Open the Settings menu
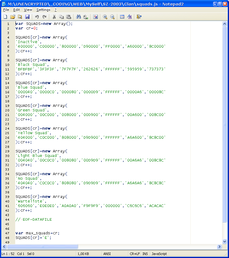This screenshot has width=229, height=258. tap(43, 10)
